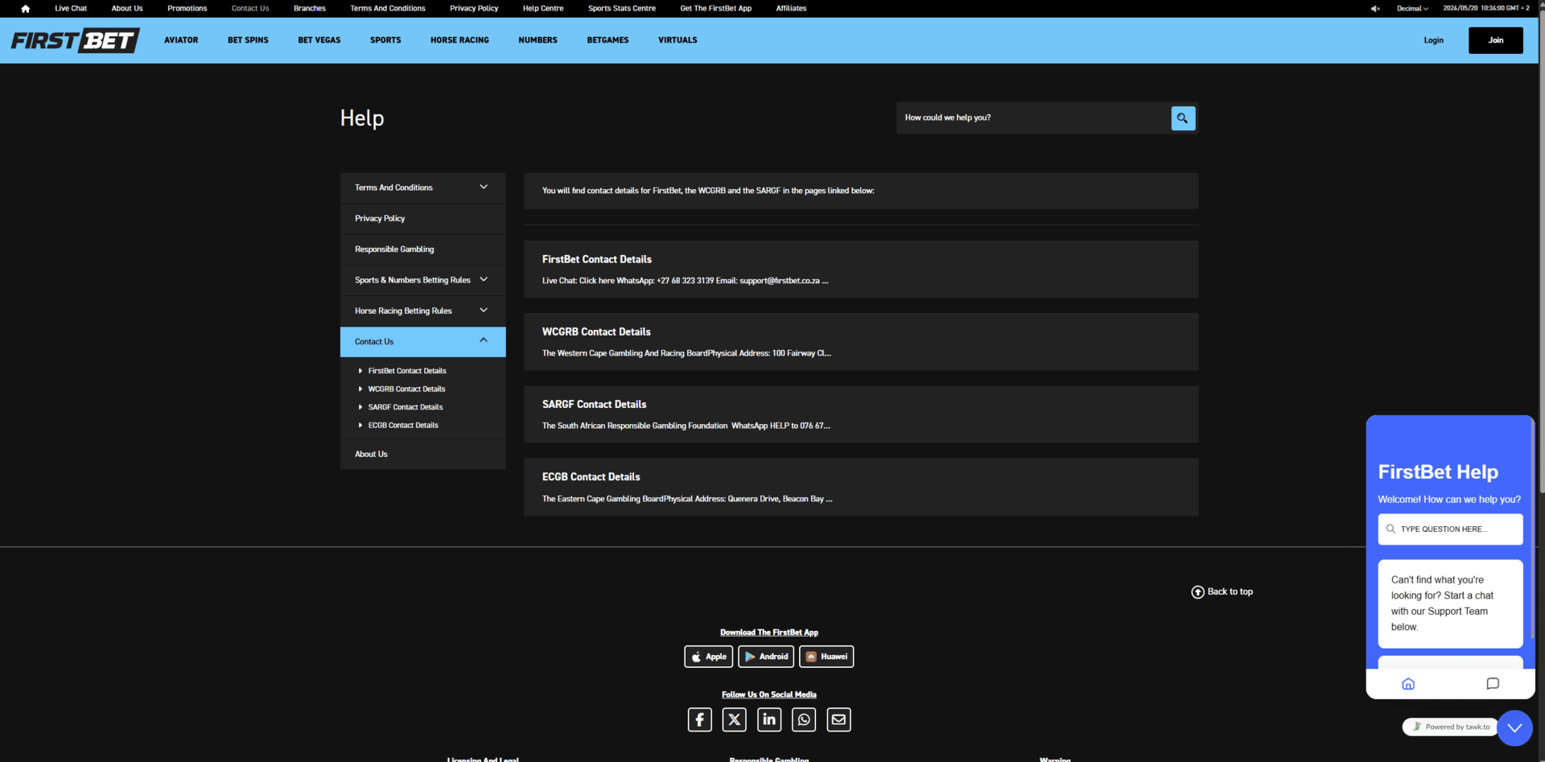This screenshot has height=762, width=1545.
Task: Open the Decimal odds format dropdown
Action: coord(1412,9)
